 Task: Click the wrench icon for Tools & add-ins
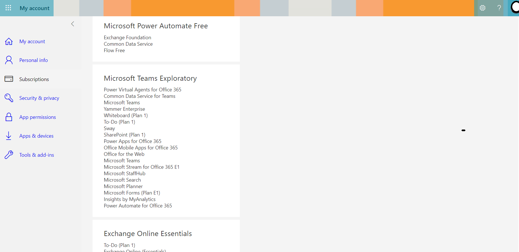(9, 155)
